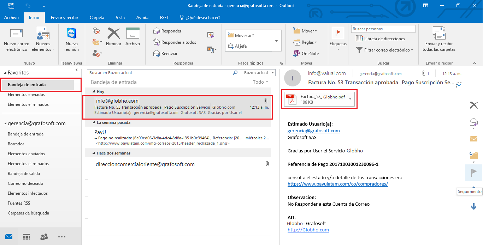Click the Nuevo correo electrónico icon
Image resolution: width=483 pixels, height=248 pixels.
click(17, 34)
